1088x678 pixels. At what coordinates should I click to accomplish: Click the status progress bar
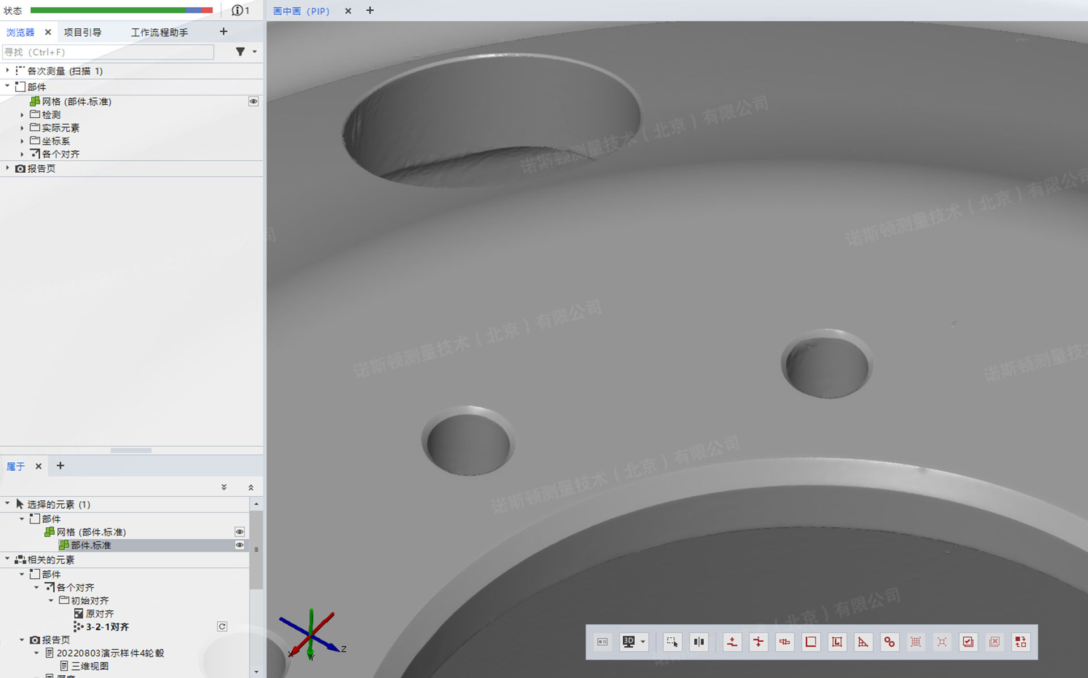tap(121, 10)
